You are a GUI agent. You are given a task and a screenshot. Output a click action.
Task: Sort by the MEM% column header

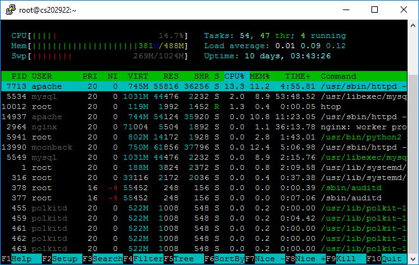coord(259,76)
